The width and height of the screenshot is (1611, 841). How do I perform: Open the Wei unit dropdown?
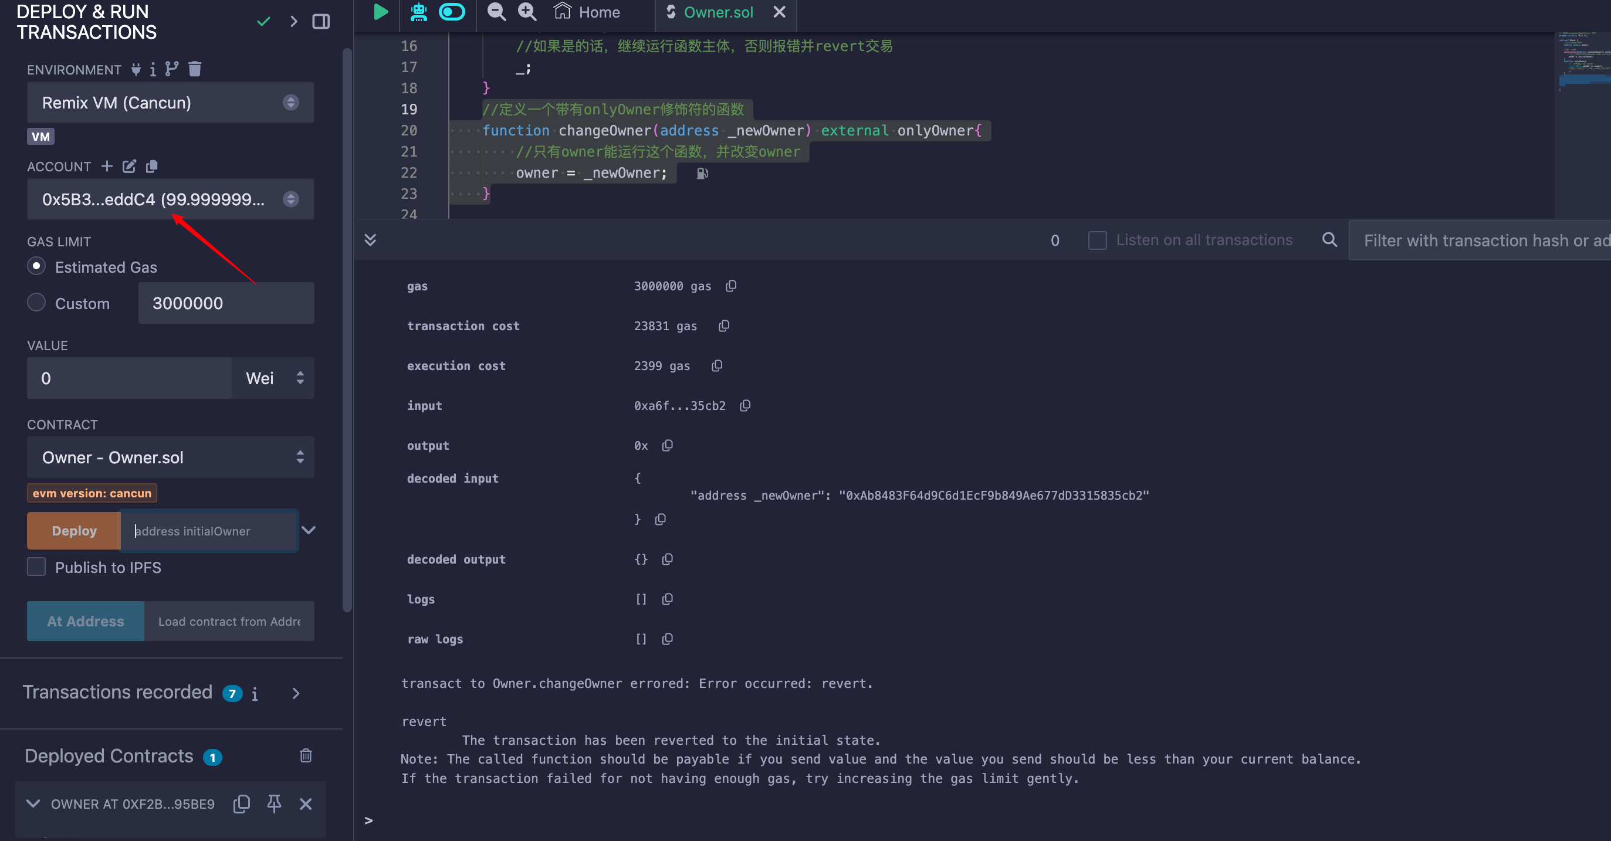click(273, 378)
